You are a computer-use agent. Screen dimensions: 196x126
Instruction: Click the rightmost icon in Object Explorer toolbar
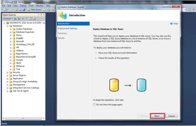click(34, 19)
